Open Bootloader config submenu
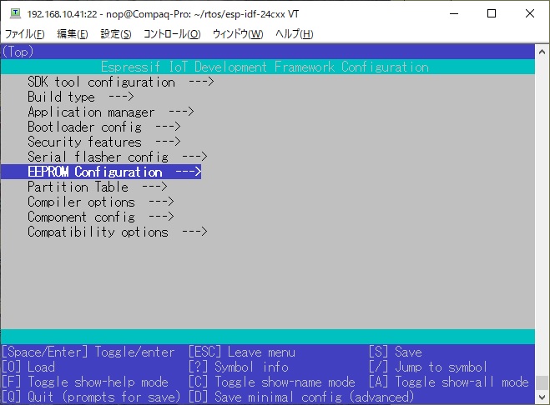 pyautogui.click(x=103, y=127)
